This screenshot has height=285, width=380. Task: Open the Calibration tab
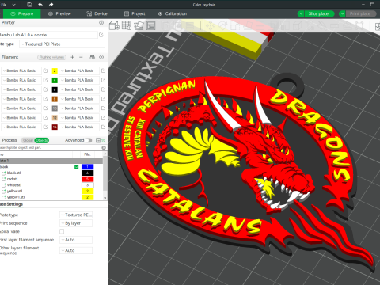pyautogui.click(x=173, y=13)
